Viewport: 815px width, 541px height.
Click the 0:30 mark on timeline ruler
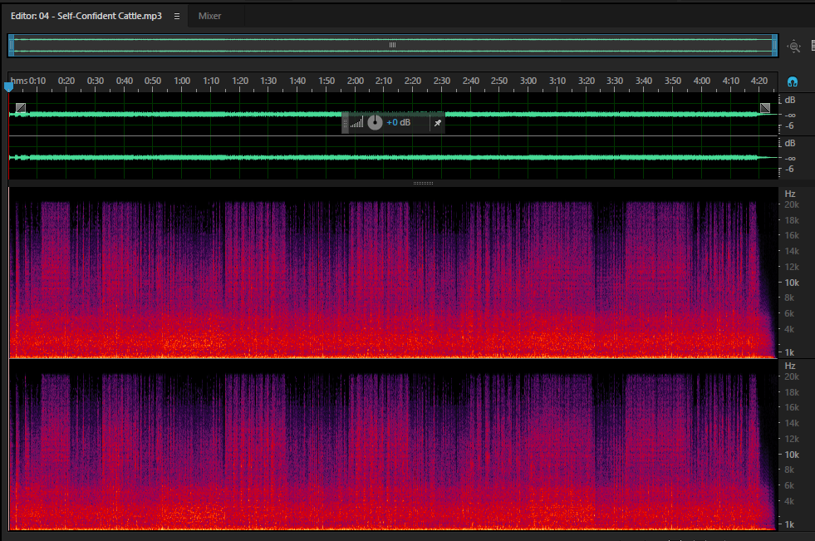[x=95, y=81]
